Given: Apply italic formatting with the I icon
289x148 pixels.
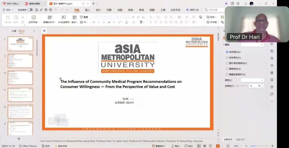Looking at the screenshot, I should coord(99,22).
